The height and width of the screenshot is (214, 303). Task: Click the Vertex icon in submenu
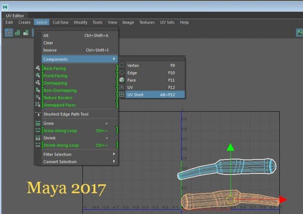[122, 65]
